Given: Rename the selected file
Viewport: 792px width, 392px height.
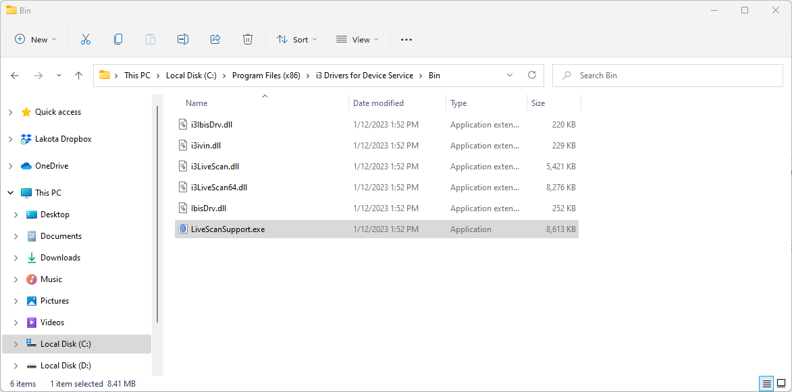Looking at the screenshot, I should tap(183, 39).
